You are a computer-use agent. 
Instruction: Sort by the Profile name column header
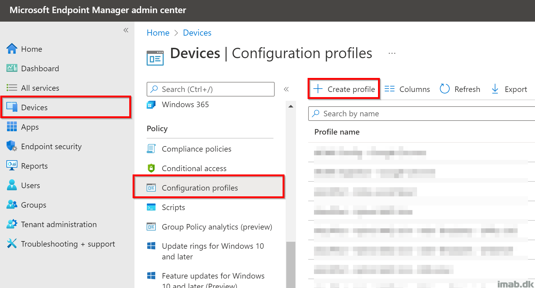337,132
